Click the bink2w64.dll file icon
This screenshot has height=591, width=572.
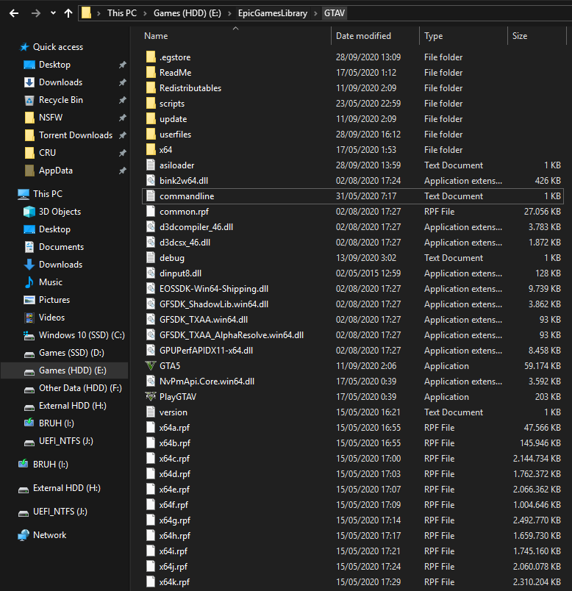coord(151,181)
